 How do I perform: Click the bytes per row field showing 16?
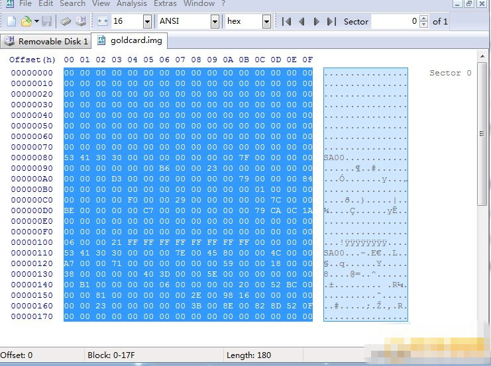[x=127, y=21]
